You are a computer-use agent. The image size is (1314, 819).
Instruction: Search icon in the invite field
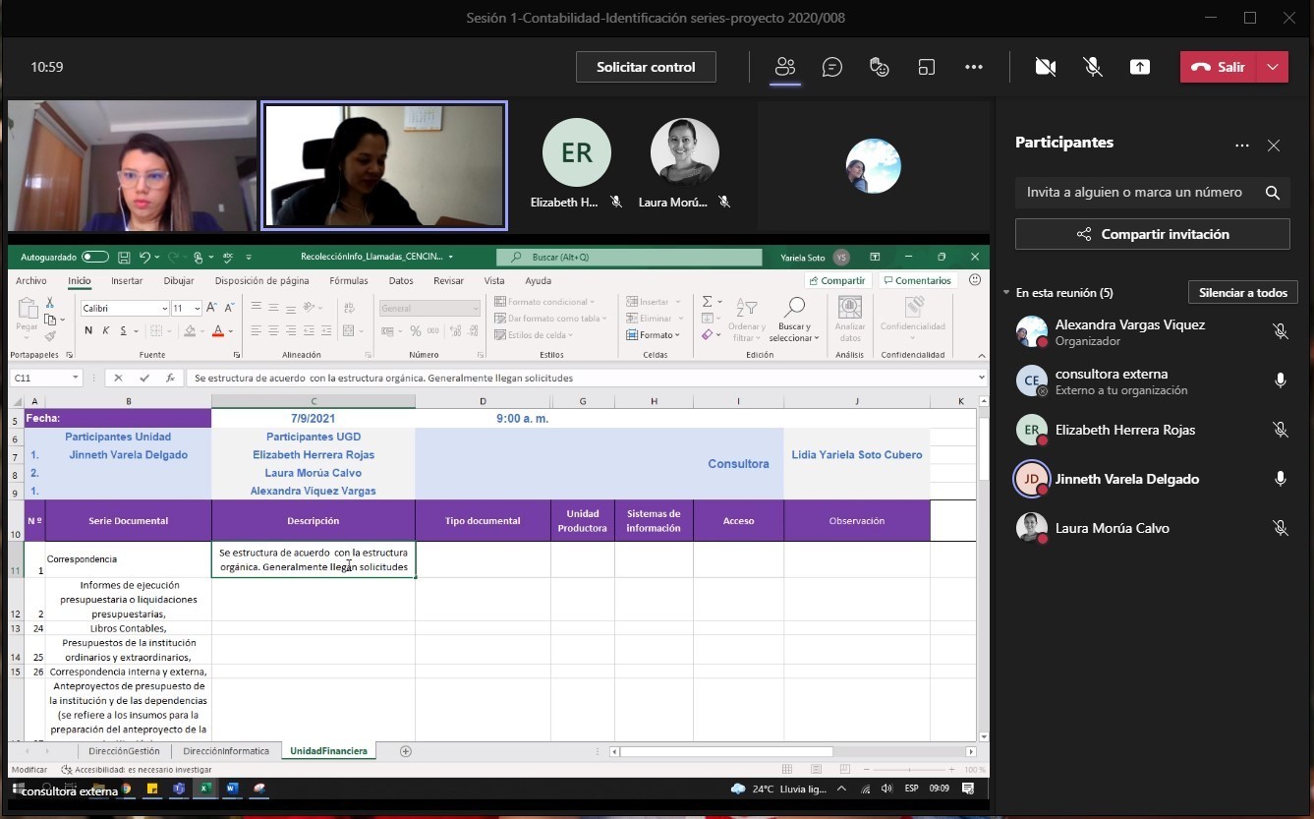1272,193
